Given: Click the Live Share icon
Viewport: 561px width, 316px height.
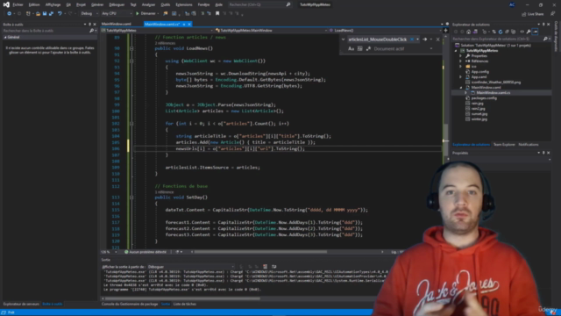Looking at the screenshot, I should click(524, 14).
